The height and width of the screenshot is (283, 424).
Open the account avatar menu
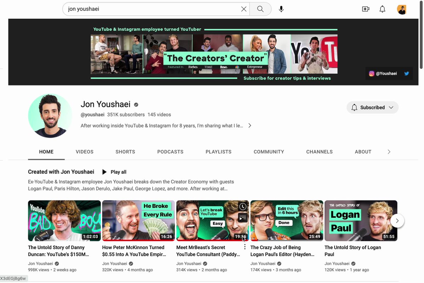click(402, 10)
